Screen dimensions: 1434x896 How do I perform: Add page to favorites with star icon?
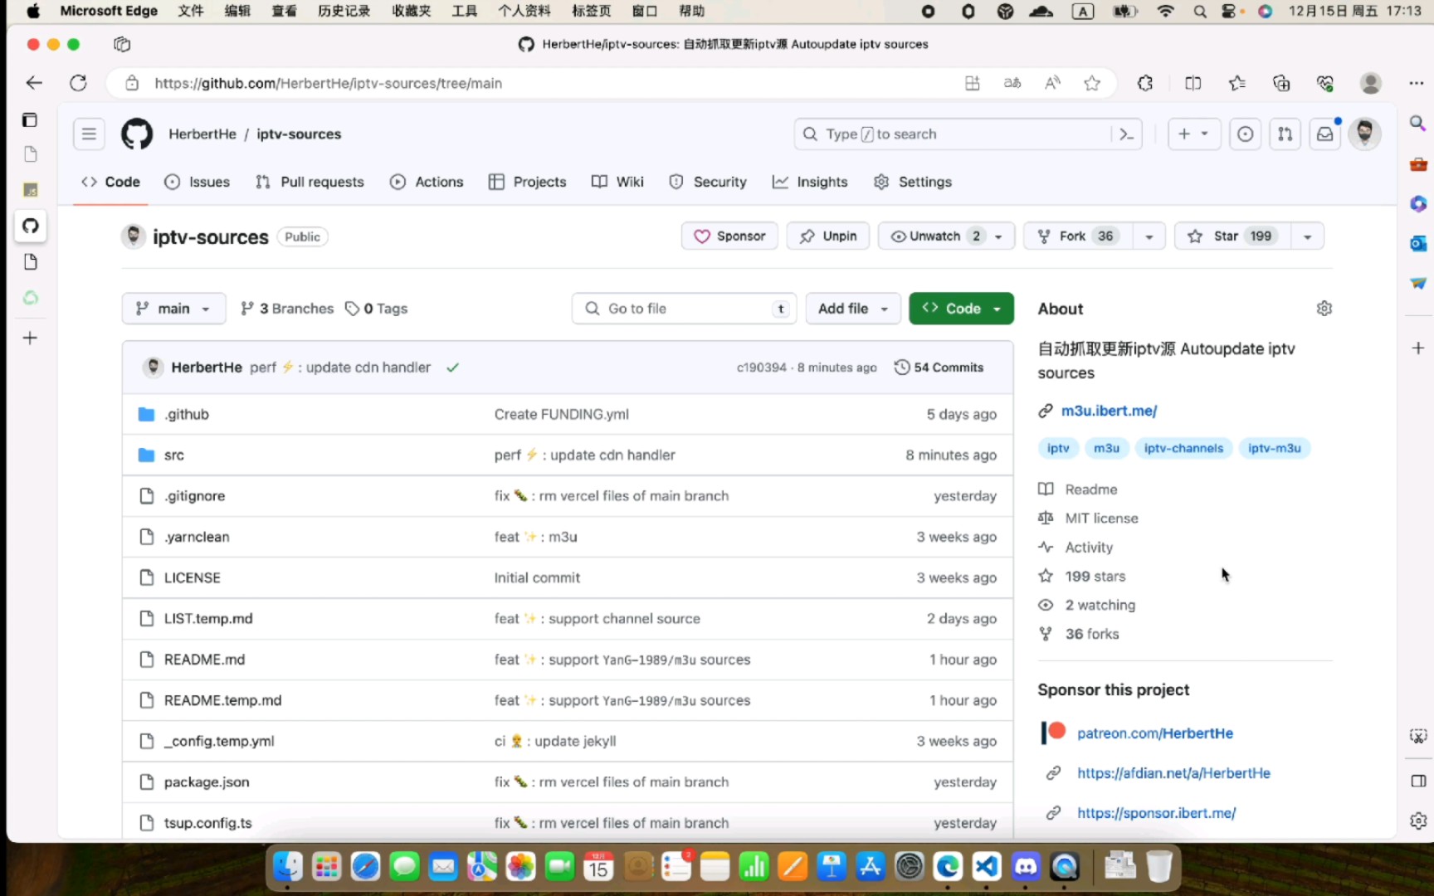(x=1092, y=83)
